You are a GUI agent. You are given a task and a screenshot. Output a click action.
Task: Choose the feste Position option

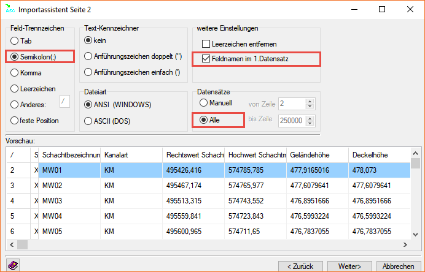(x=15, y=121)
